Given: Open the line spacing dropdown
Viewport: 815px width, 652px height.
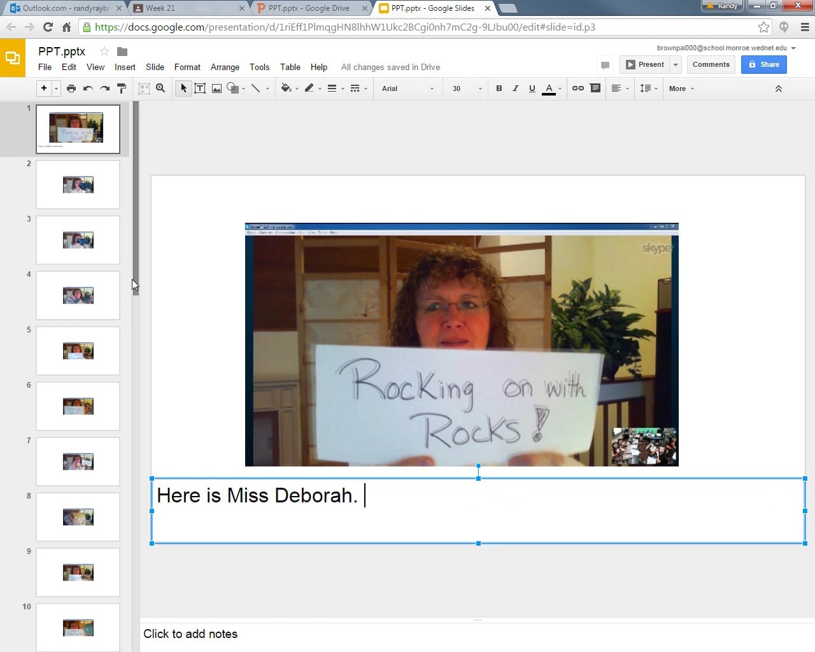Looking at the screenshot, I should 648,89.
